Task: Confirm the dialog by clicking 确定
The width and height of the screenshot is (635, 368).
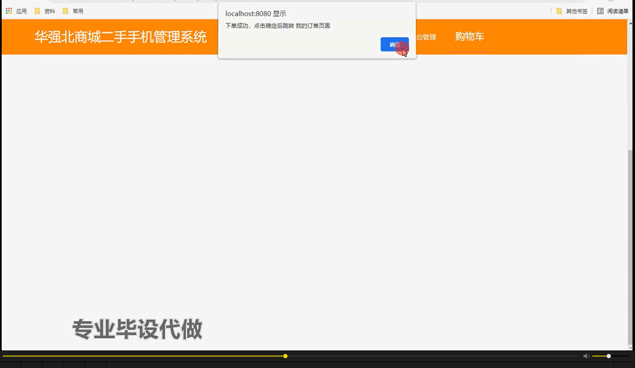Action: point(394,44)
